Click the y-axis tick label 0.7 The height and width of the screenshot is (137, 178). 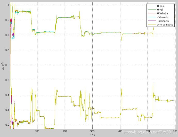[7, 50]
